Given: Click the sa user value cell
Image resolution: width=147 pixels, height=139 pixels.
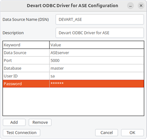Looking at the screenshot, I should (x=97, y=76).
